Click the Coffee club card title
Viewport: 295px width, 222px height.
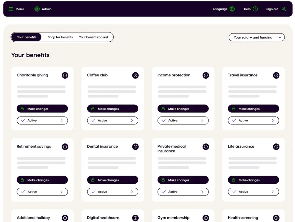pyautogui.click(x=97, y=75)
